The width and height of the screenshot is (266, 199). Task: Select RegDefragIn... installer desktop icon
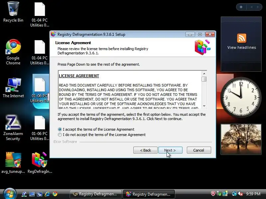(x=40, y=163)
